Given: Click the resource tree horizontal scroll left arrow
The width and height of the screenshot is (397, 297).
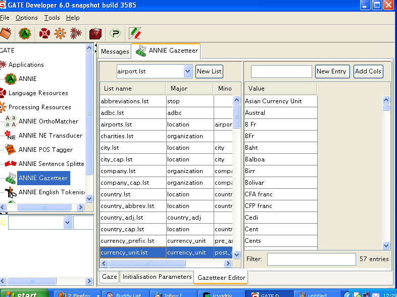Looking at the screenshot, I should click(3, 207).
